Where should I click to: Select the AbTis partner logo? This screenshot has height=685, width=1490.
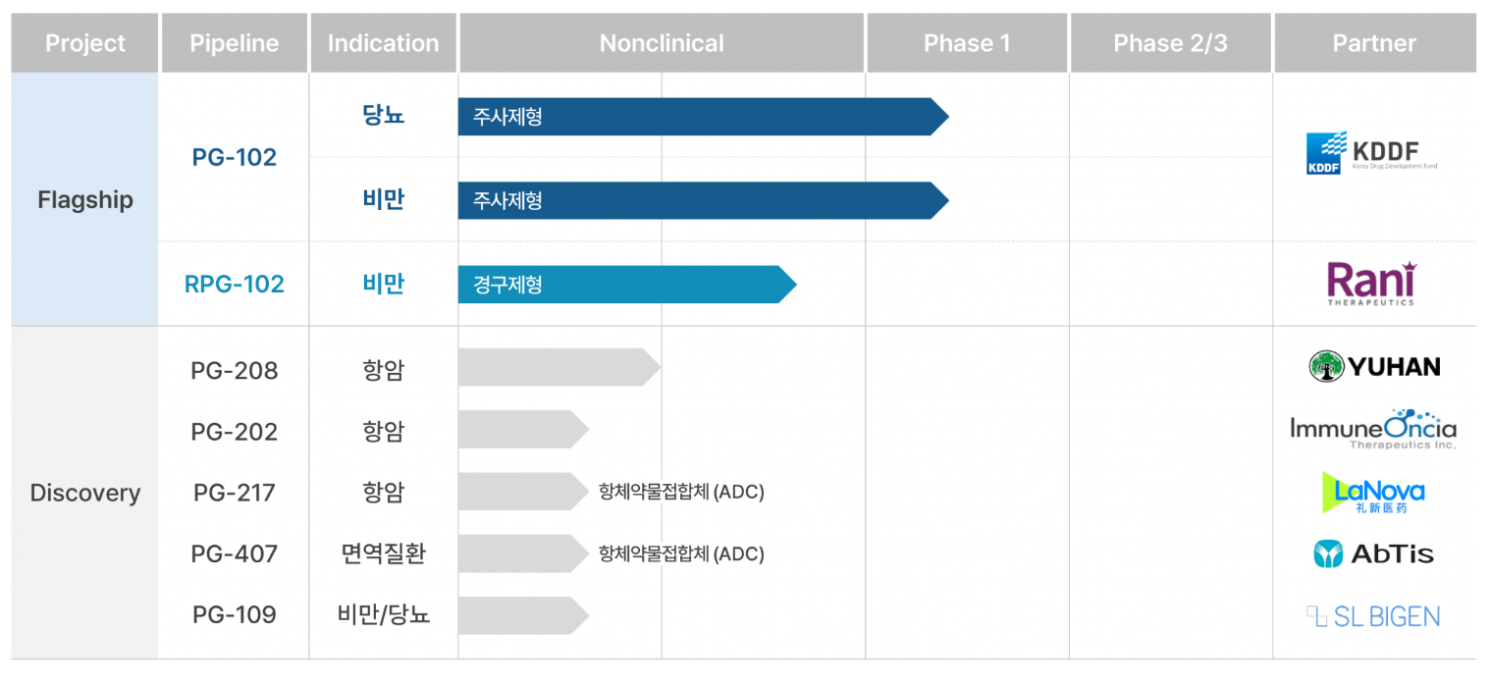(x=1373, y=553)
